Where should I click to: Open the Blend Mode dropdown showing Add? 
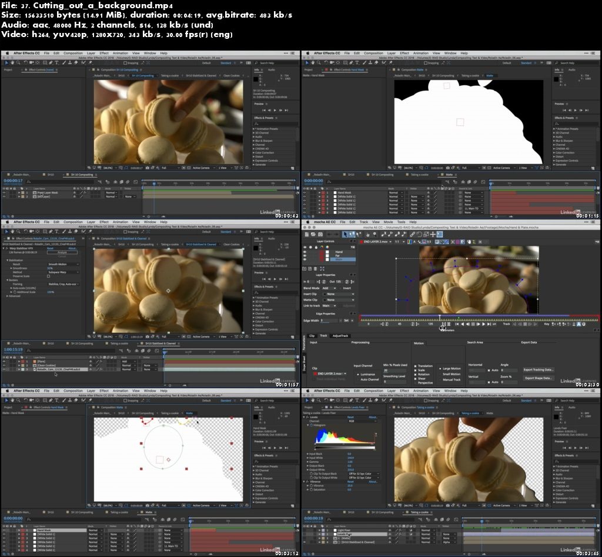point(329,288)
